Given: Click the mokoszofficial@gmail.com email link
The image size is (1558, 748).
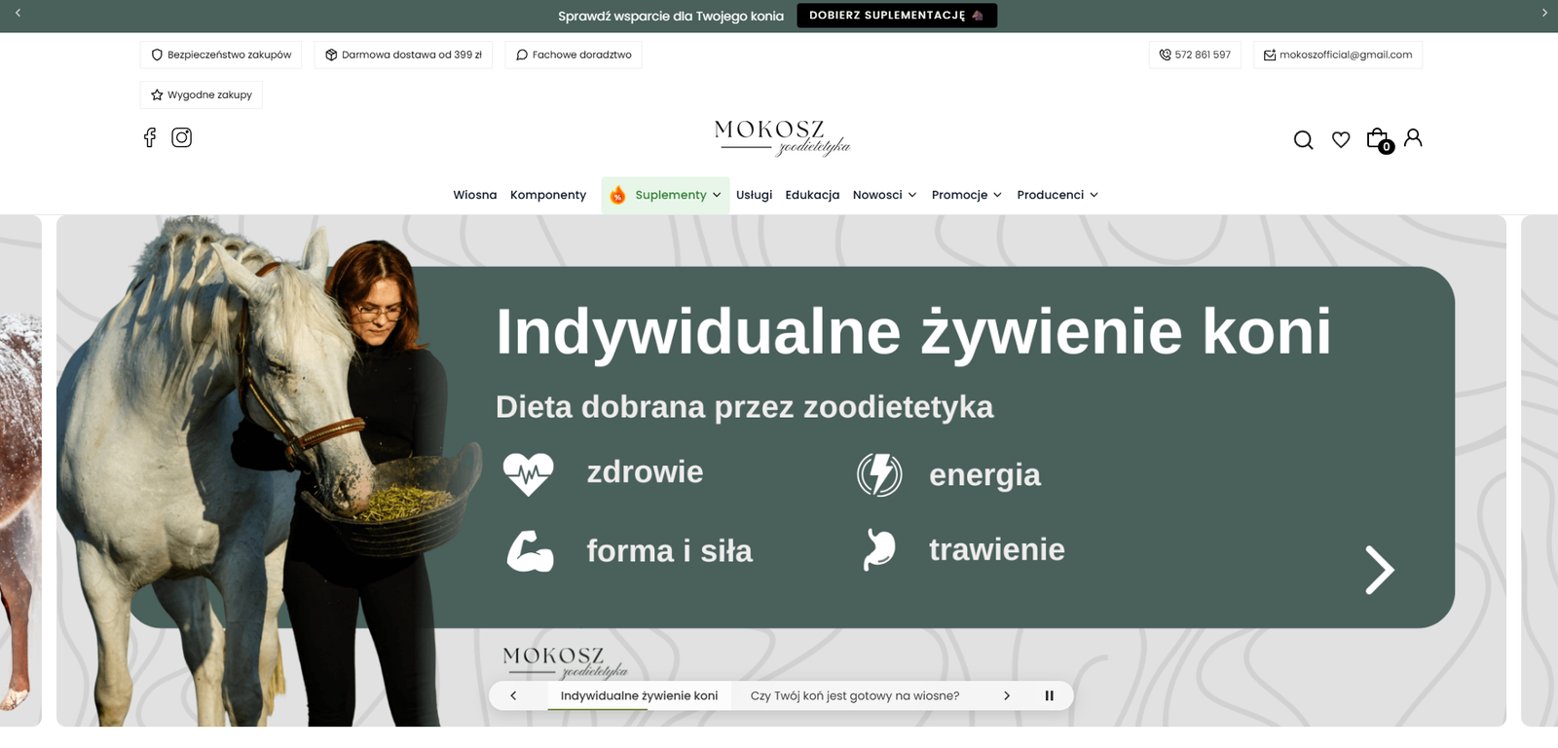Looking at the screenshot, I should pos(1338,55).
